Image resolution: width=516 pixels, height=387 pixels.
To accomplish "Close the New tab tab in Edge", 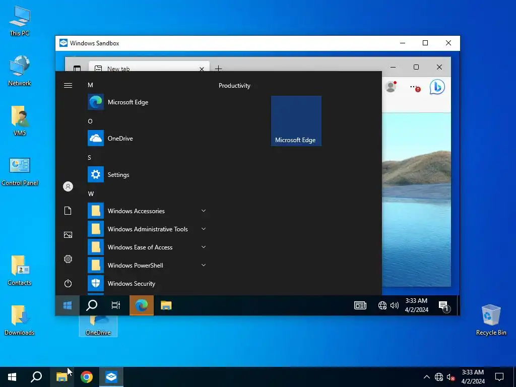I will (202, 69).
